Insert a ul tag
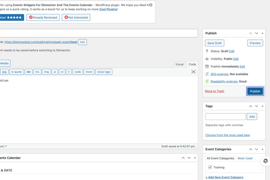This screenshot has width=270, height=180. (x=55, y=72)
